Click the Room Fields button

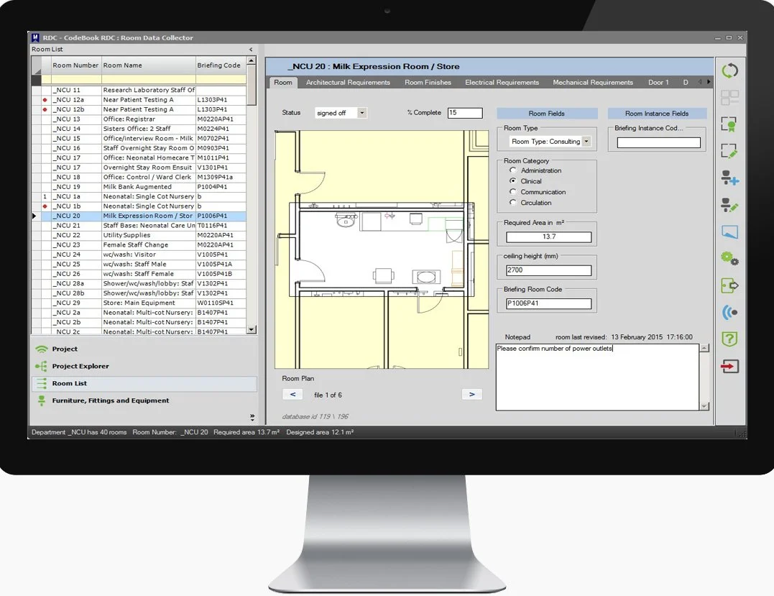pyautogui.click(x=547, y=114)
